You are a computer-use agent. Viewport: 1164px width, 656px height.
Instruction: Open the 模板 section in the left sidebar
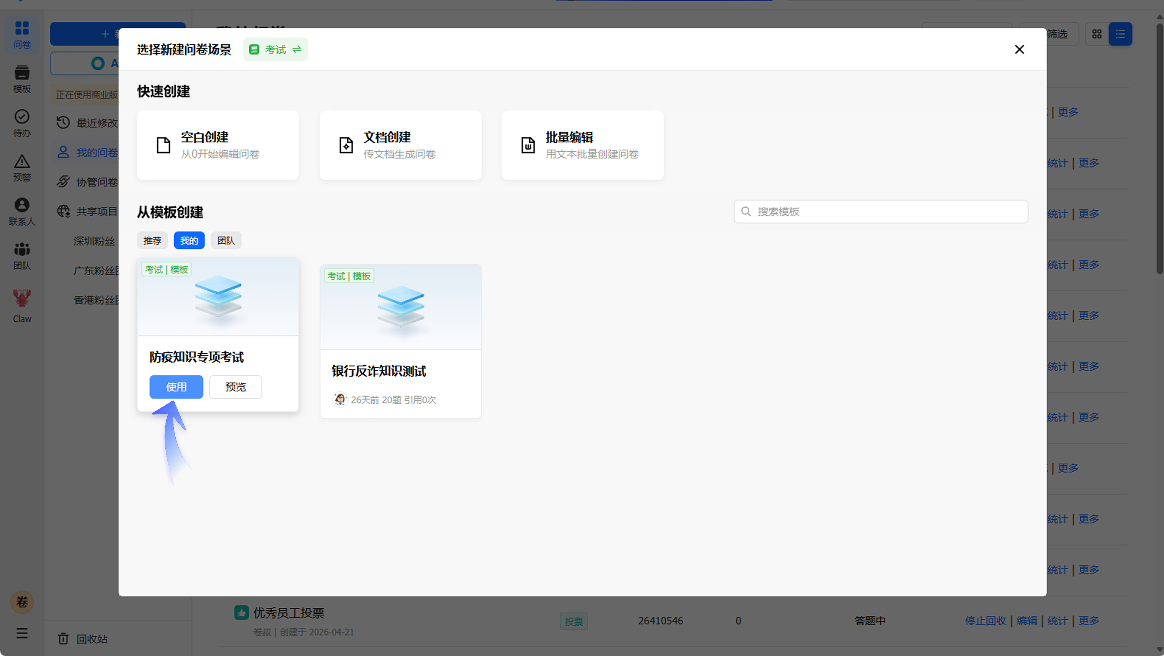pyautogui.click(x=22, y=79)
